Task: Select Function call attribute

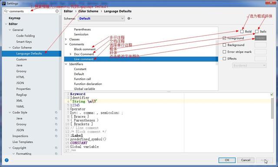Action: (x=83, y=79)
